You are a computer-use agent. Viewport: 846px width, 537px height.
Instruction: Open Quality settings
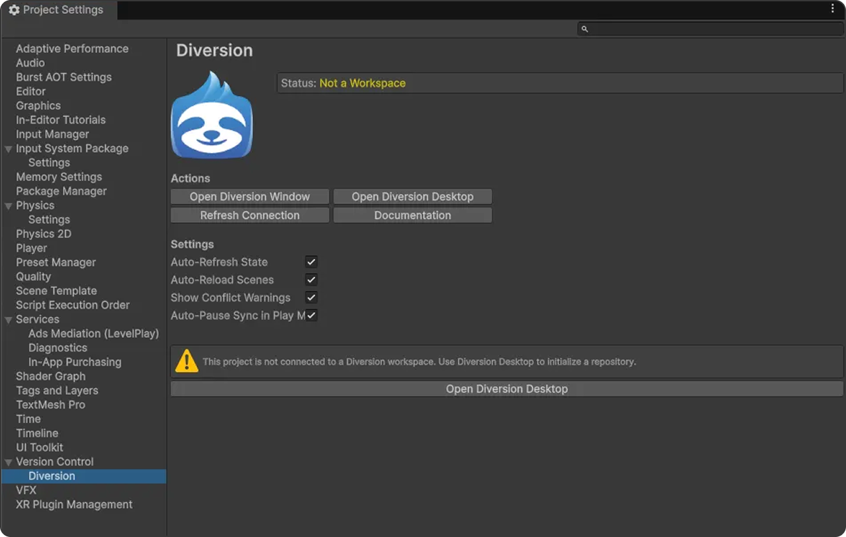coord(34,276)
